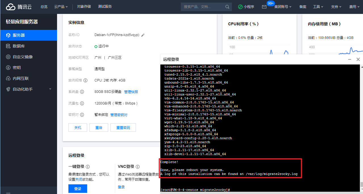Select 数据库 in the sidebar
The height and width of the screenshot is (194, 363).
[x=28, y=46]
